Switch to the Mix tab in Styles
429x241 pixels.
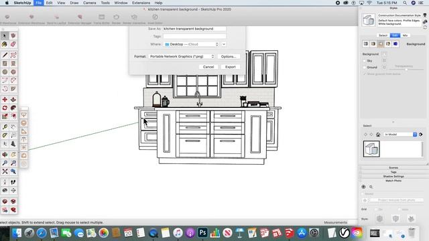pos(405,35)
